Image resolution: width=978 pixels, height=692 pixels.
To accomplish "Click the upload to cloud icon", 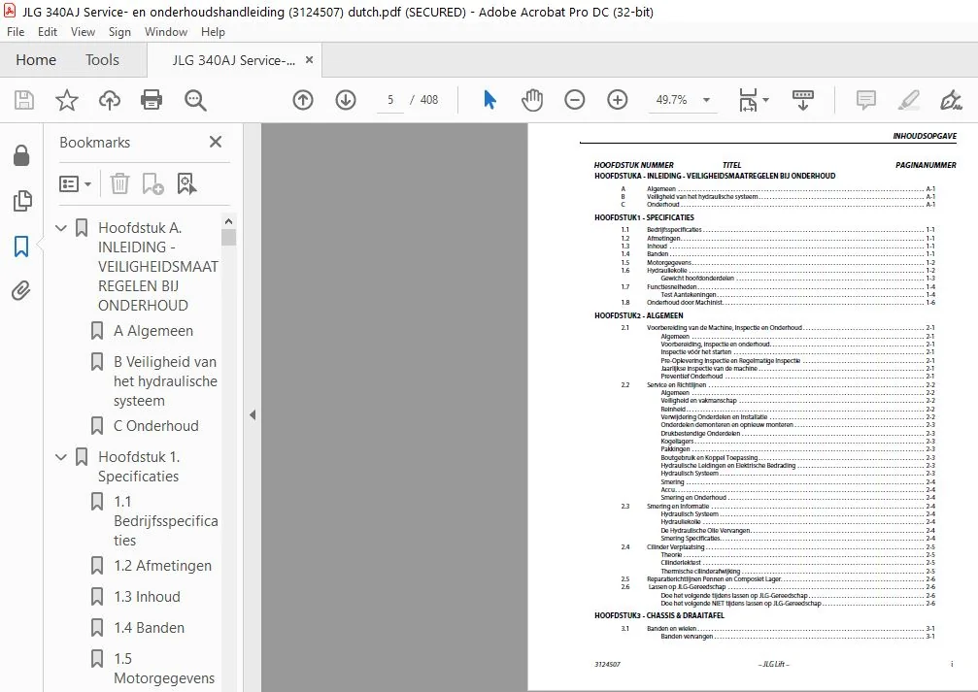I will tap(109, 100).
